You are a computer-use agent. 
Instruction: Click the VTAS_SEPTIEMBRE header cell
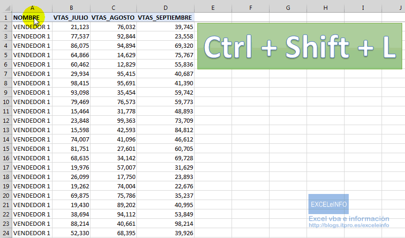(x=165, y=17)
